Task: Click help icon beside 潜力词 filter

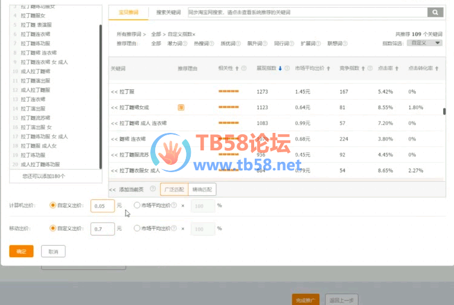Action: click(187, 43)
